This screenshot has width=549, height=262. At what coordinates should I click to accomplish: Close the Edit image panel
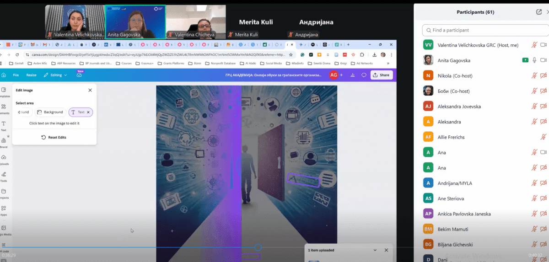pyautogui.click(x=90, y=91)
